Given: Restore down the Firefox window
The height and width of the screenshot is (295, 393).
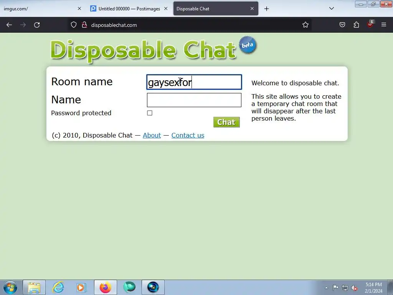Looking at the screenshot, I should coord(373,4).
